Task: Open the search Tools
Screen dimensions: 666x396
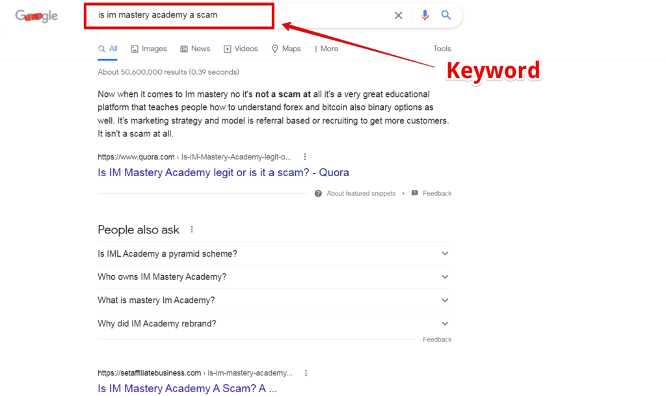Action: coord(442,49)
